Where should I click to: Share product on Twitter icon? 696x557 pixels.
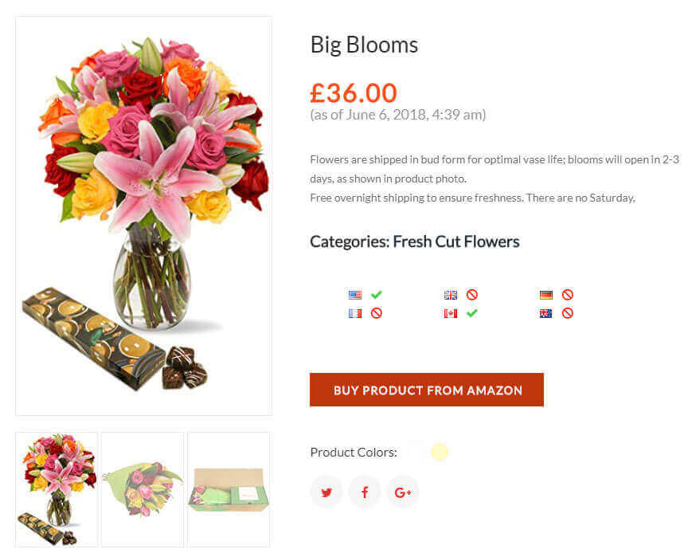[x=326, y=492]
